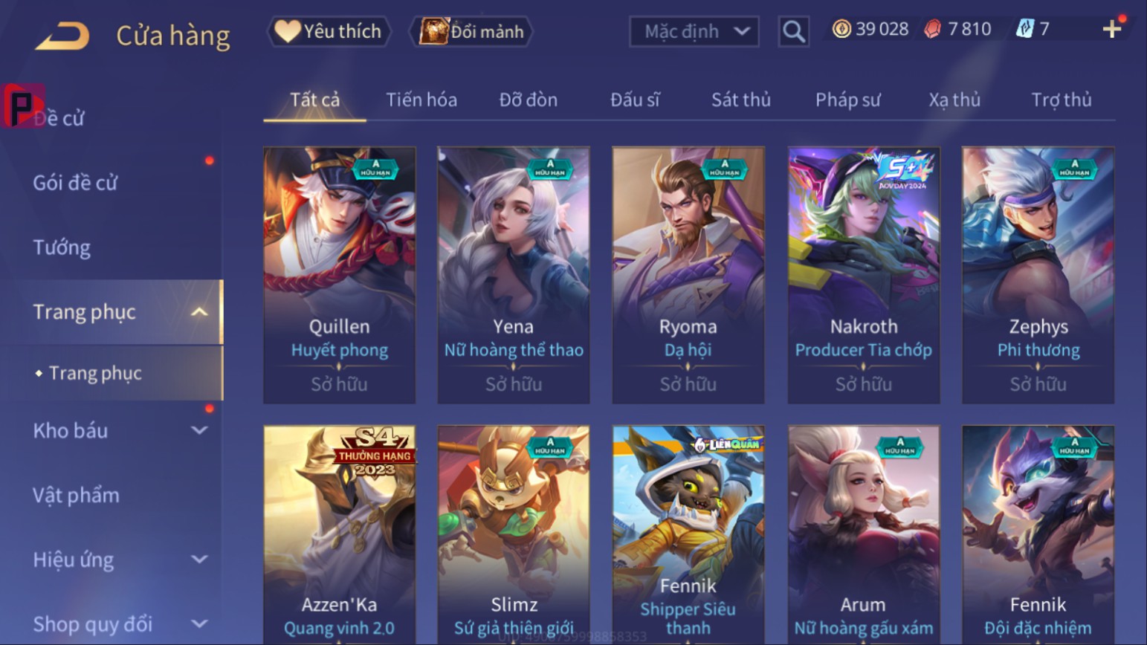Open the Mặc định sort dropdown
Image resolution: width=1147 pixels, height=645 pixels.
(x=694, y=31)
